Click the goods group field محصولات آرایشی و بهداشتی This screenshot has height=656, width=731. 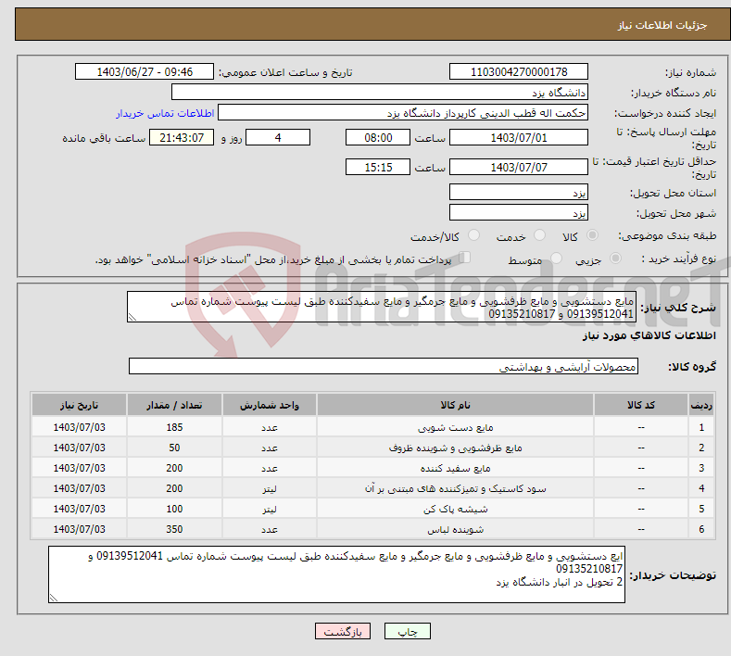384,367
